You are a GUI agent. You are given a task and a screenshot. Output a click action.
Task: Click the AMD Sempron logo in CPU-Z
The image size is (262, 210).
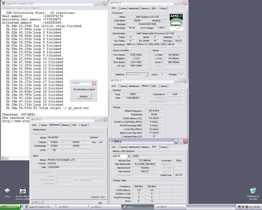[176, 22]
